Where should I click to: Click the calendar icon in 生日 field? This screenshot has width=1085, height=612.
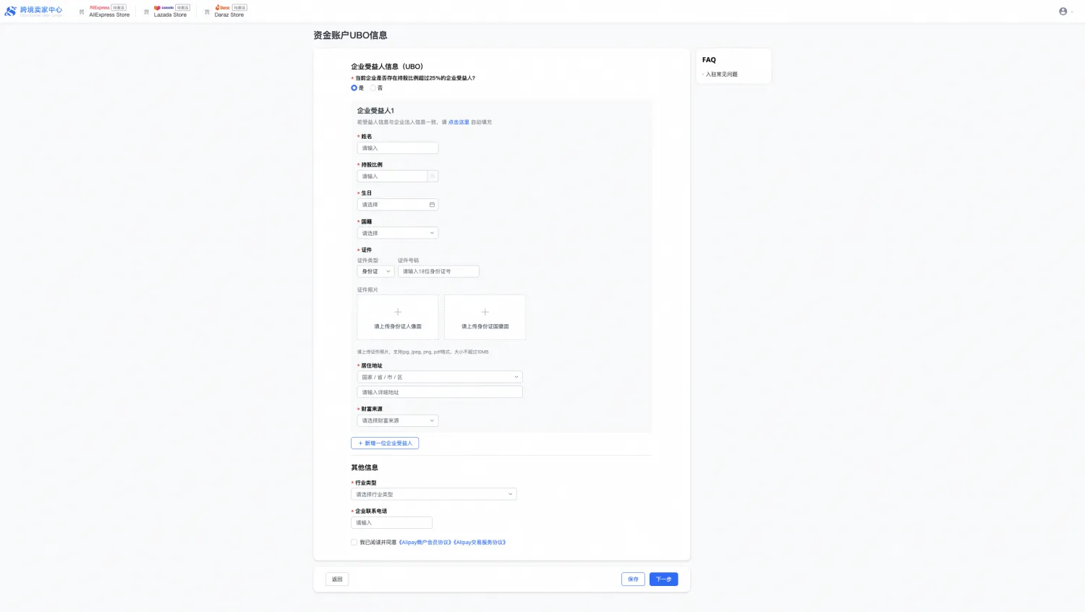point(432,205)
